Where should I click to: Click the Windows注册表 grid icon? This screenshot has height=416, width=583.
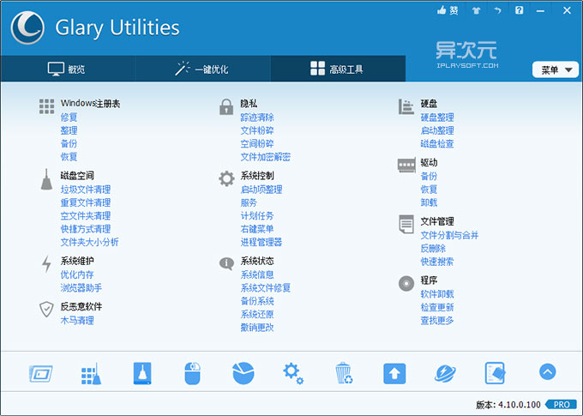point(47,106)
